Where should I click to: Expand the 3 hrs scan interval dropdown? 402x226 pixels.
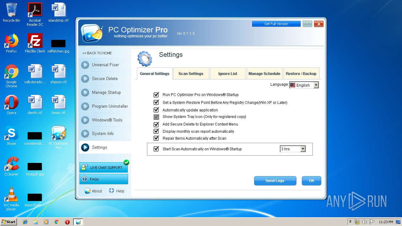[303, 149]
